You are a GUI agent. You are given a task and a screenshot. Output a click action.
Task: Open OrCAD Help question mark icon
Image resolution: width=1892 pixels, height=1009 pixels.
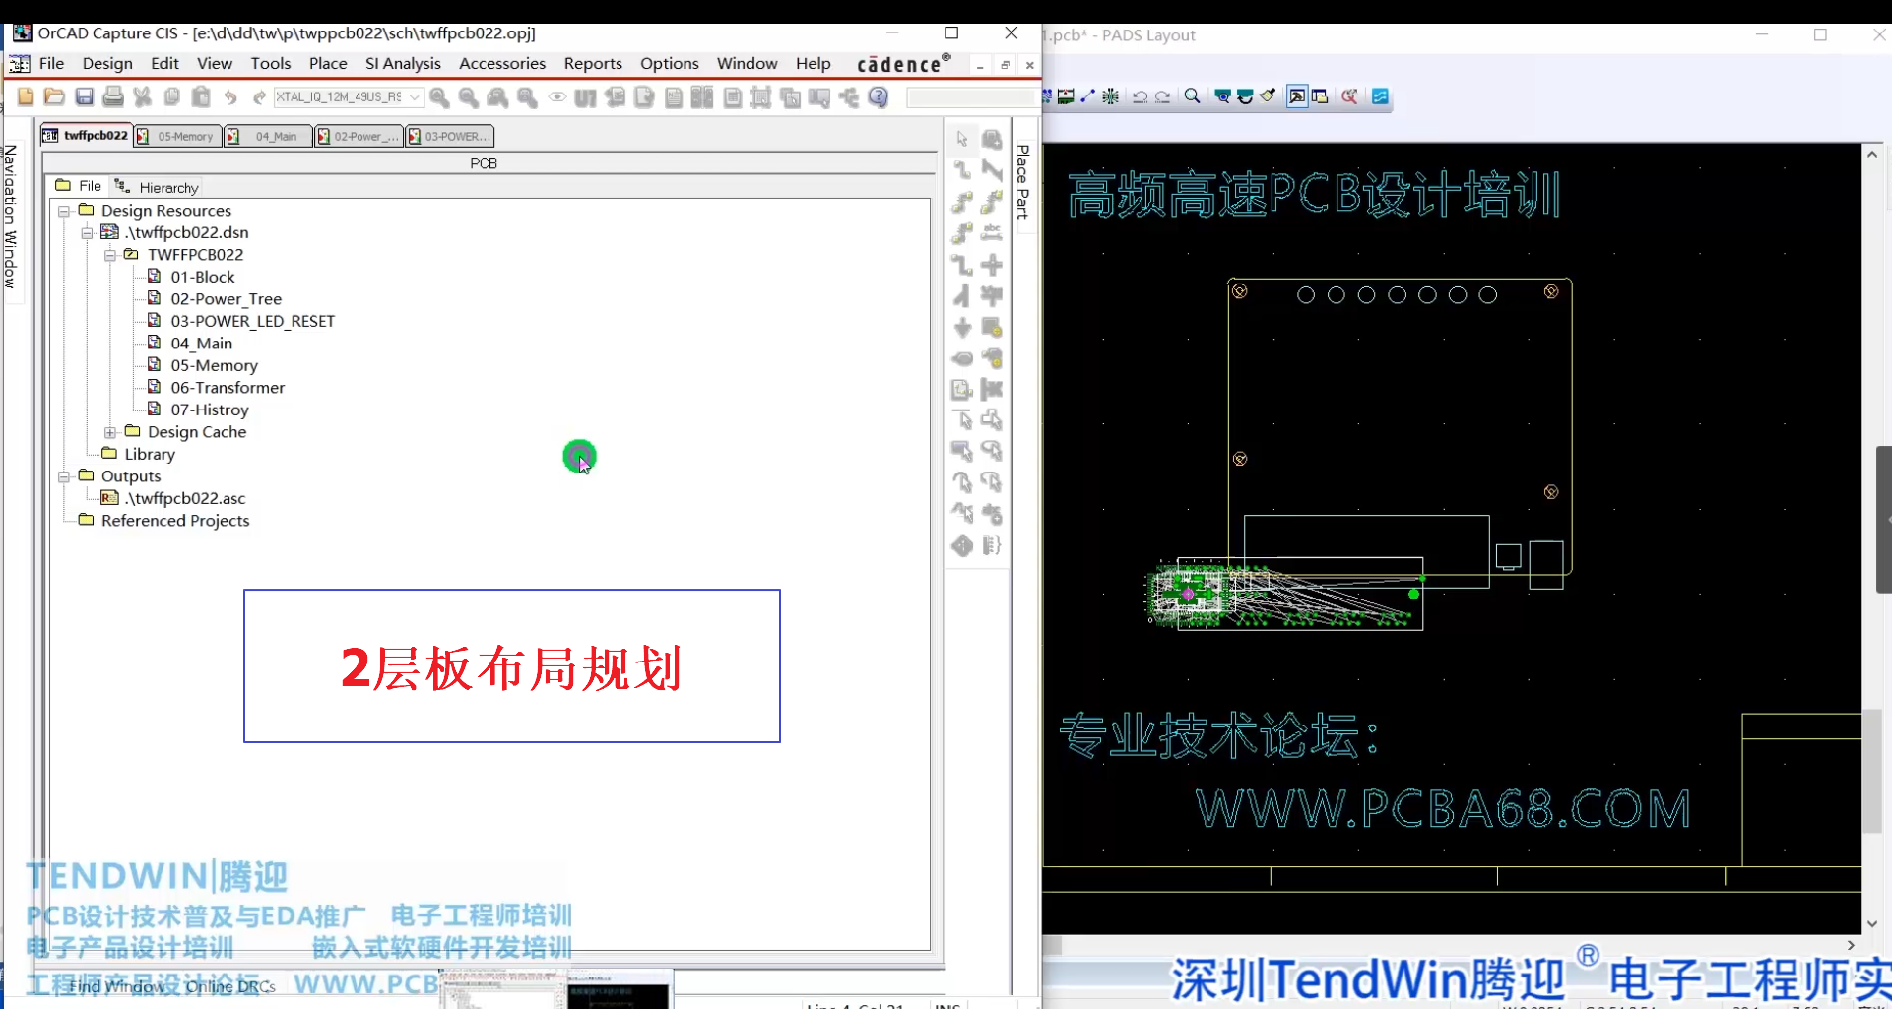pyautogui.click(x=879, y=96)
